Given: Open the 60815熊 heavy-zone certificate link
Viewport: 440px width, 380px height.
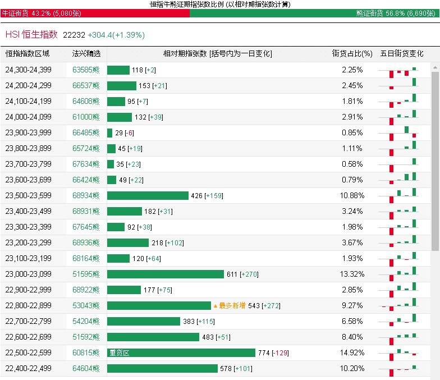Looking at the screenshot, I should pos(86,353).
